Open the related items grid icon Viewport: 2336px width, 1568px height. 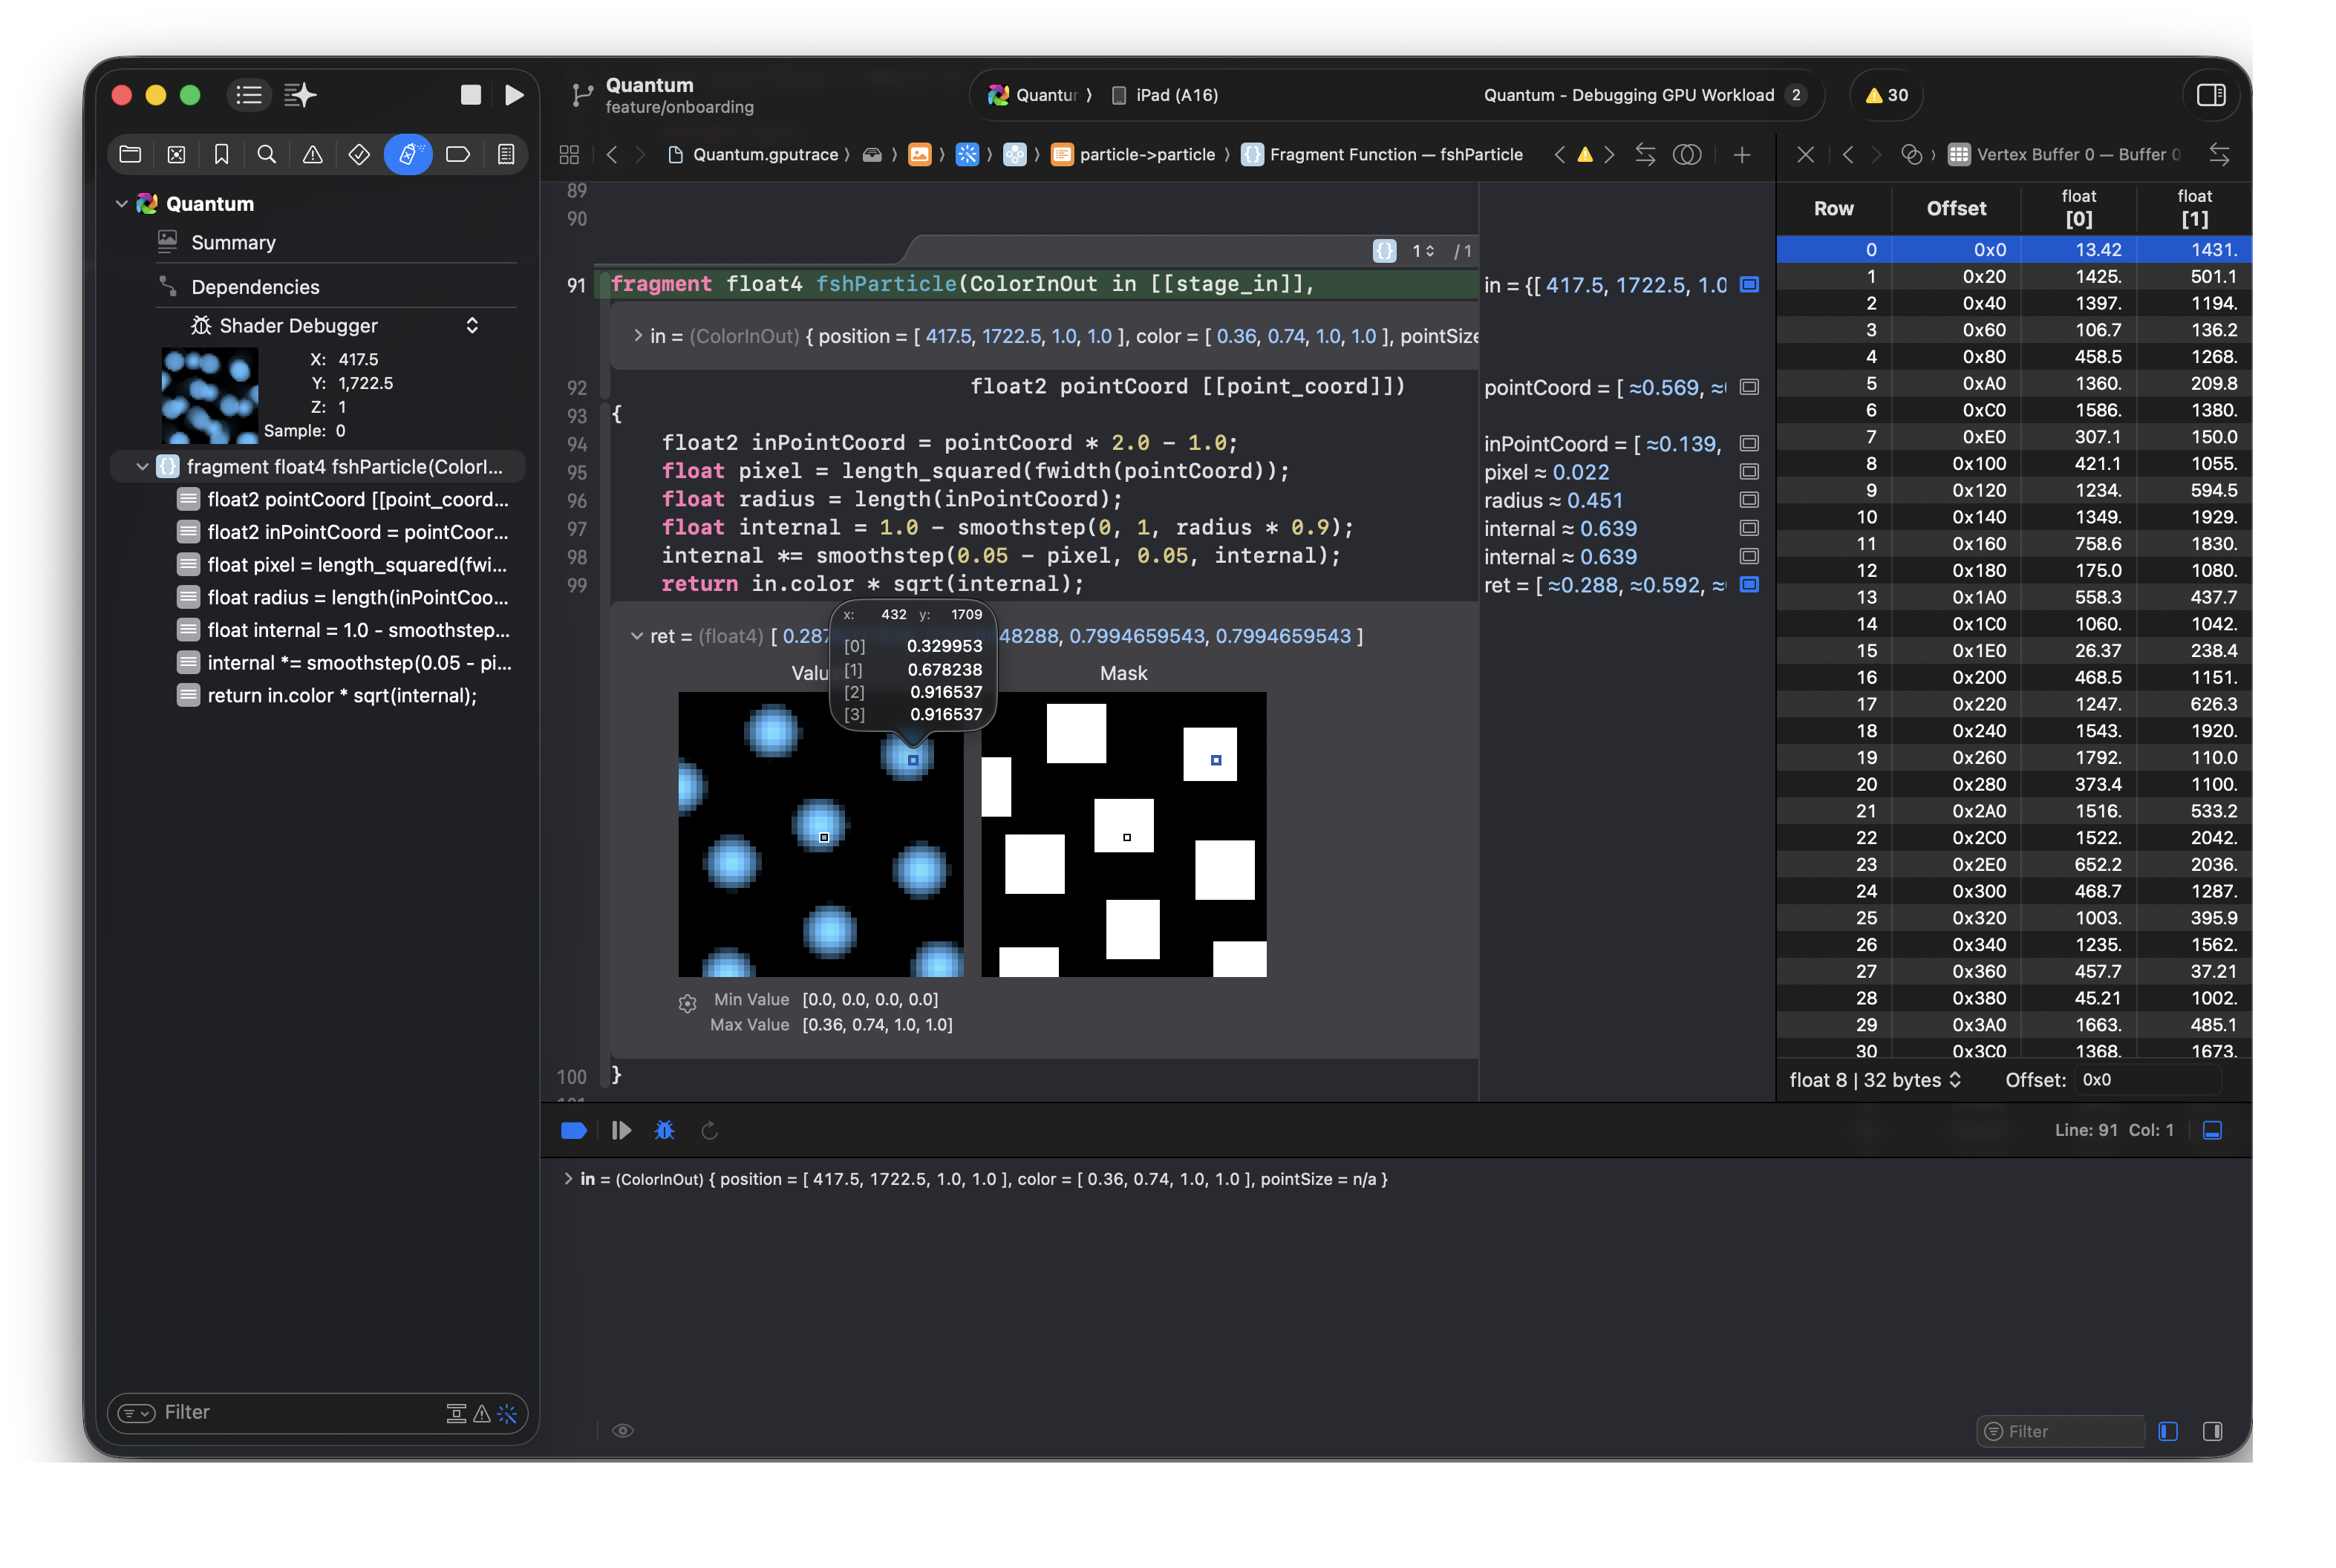(x=569, y=154)
